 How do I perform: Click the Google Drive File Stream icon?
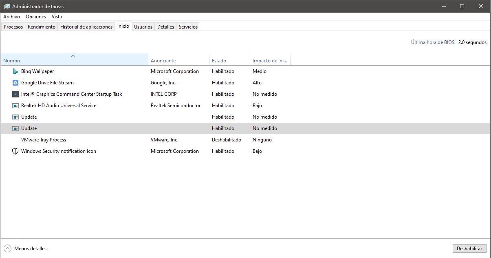click(15, 83)
